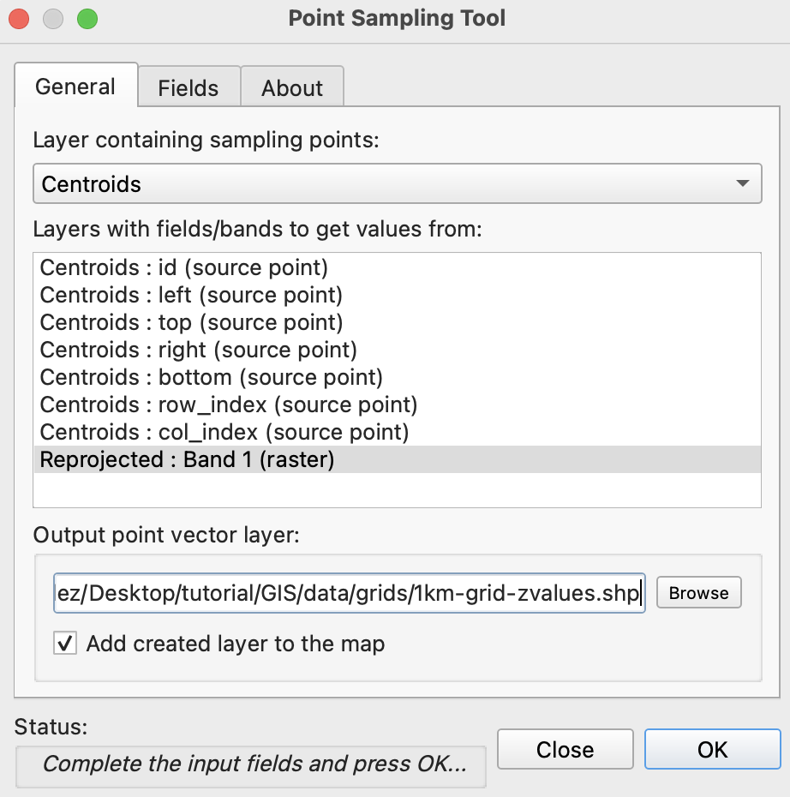790x797 pixels.
Task: Select the General tab
Action: pos(75,87)
